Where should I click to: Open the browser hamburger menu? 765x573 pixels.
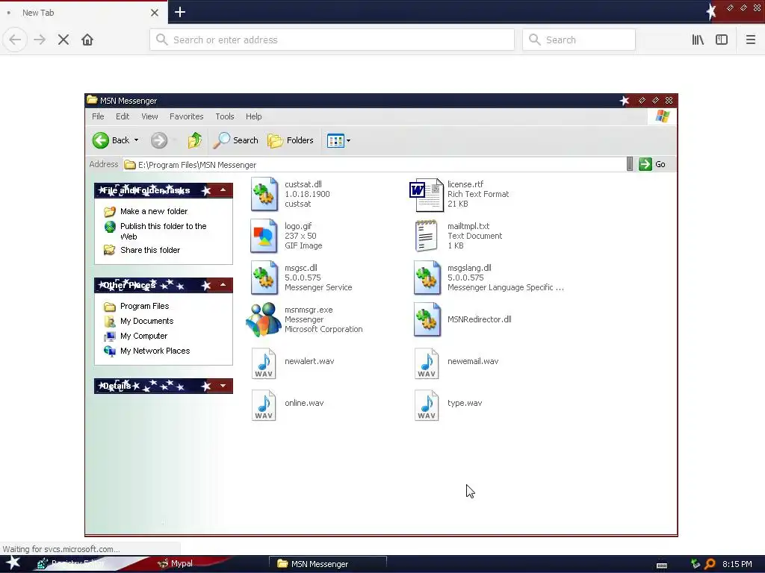pyautogui.click(x=750, y=40)
